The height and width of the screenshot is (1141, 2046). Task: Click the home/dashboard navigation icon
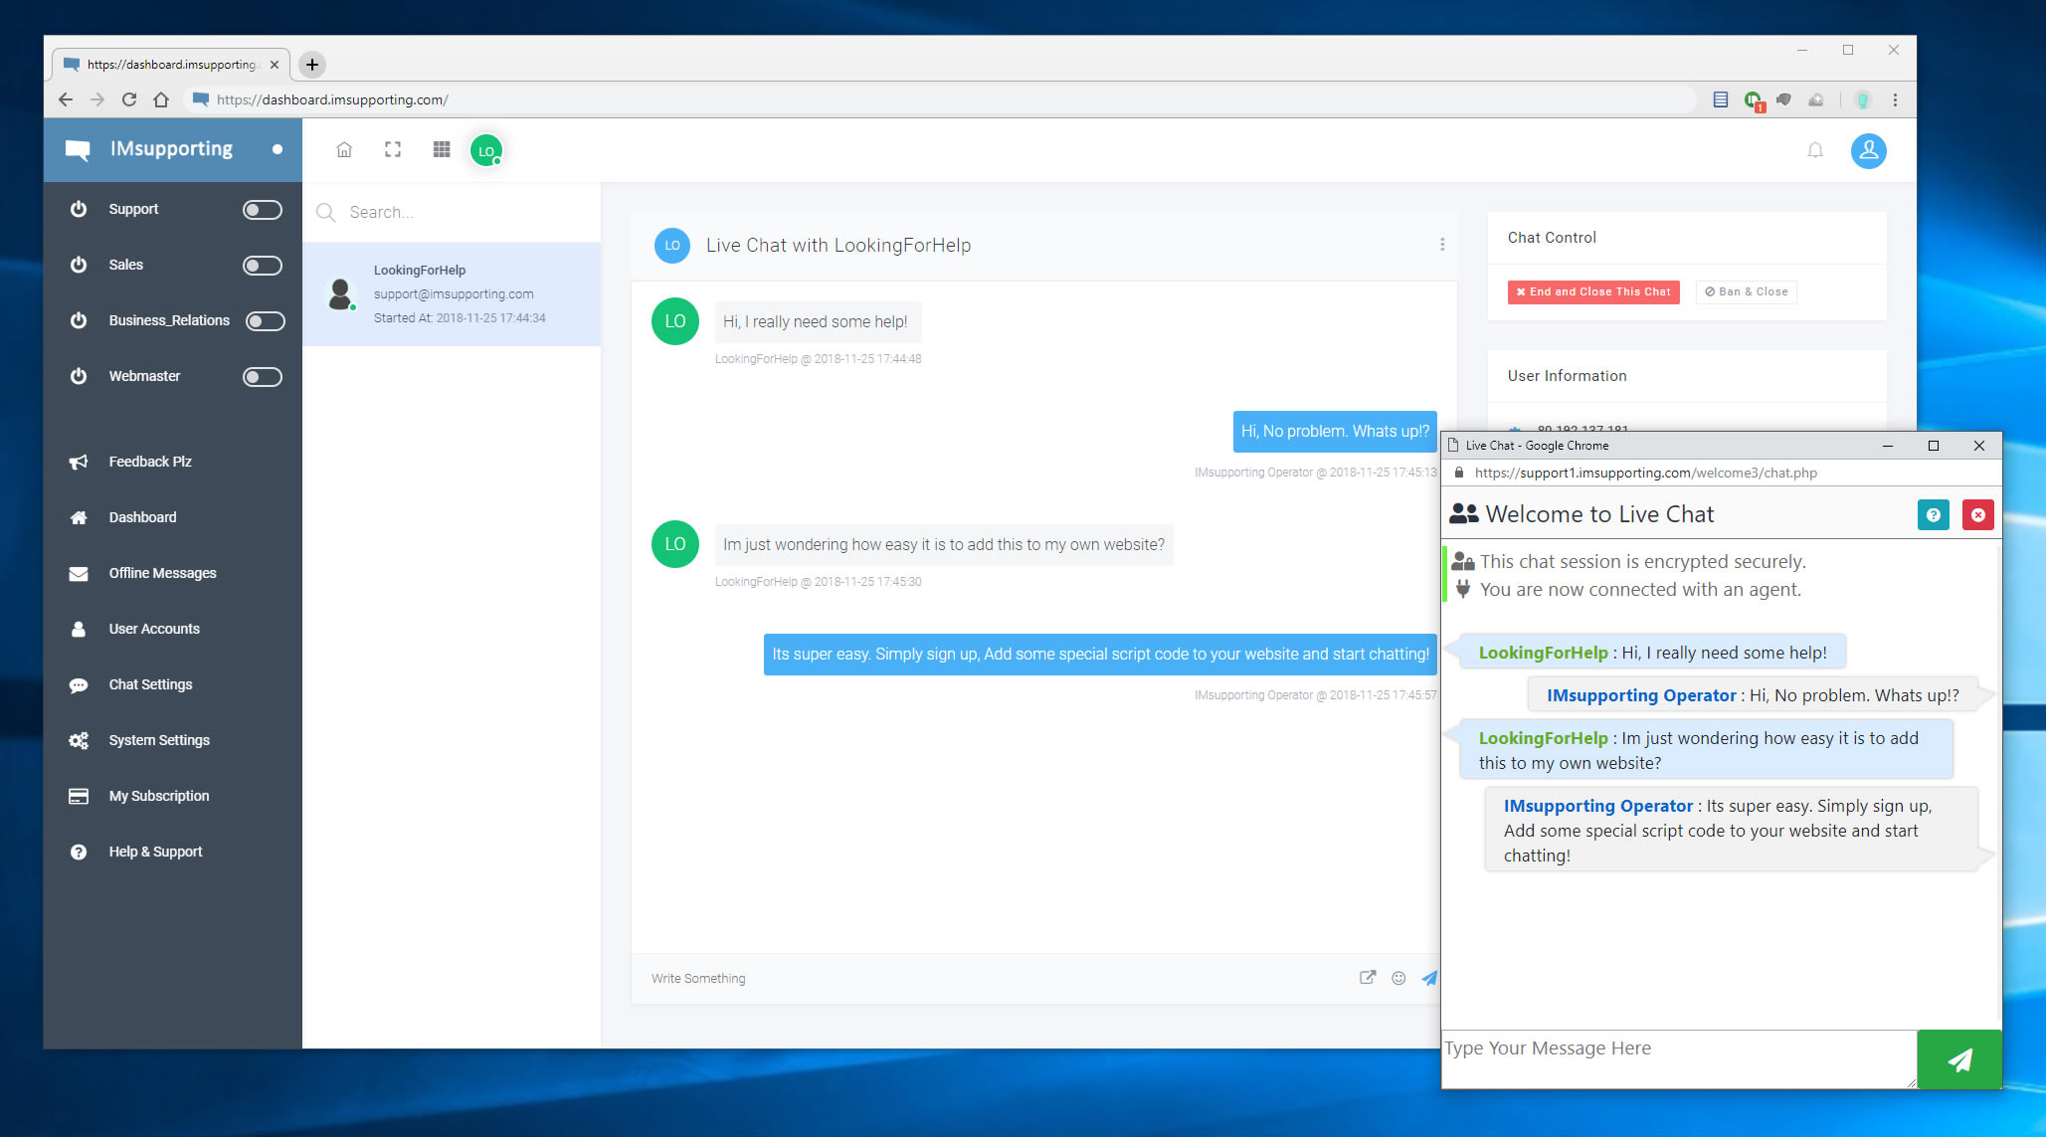[344, 150]
